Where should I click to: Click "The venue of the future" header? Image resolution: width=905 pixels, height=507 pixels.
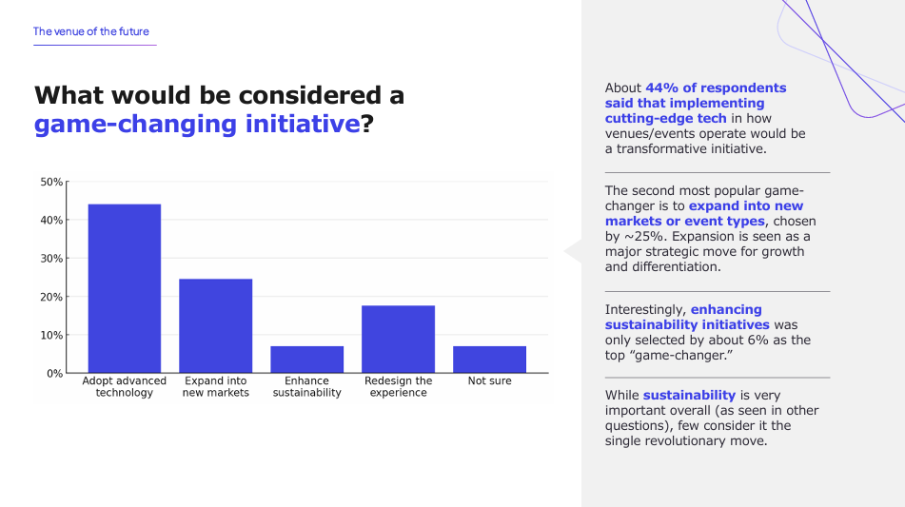(91, 31)
